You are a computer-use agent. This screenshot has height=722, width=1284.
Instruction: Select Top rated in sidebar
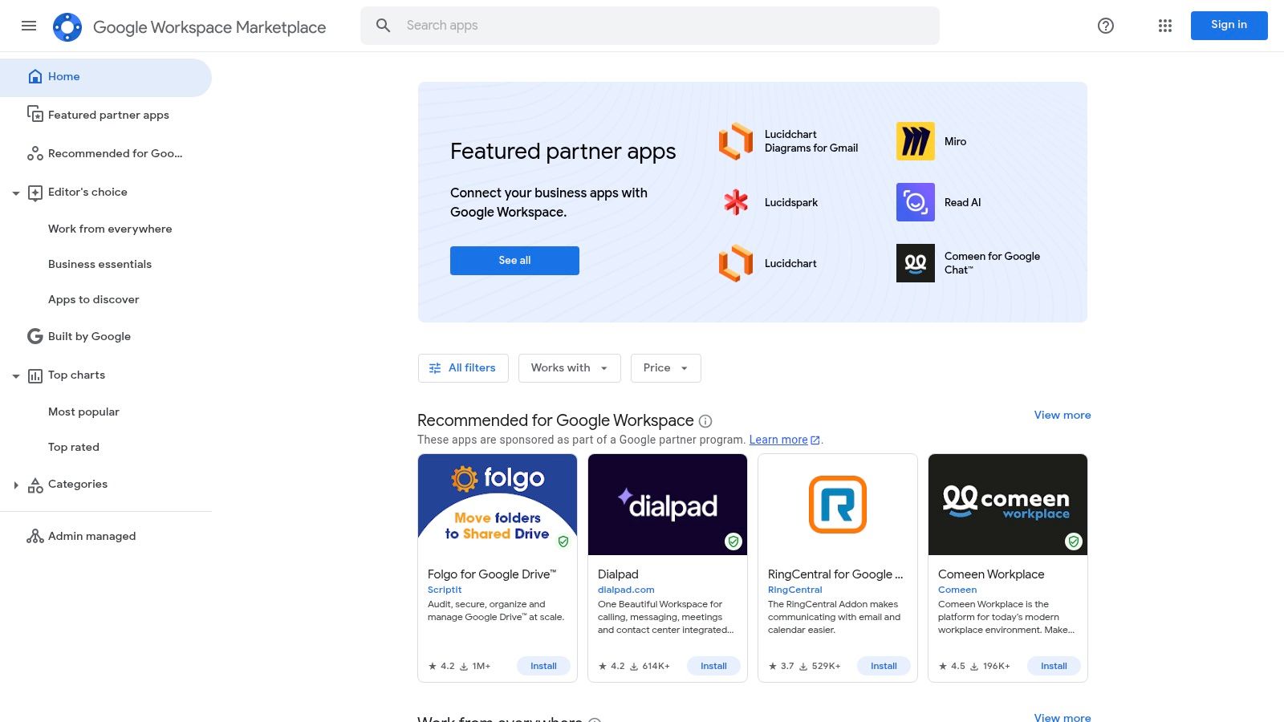(74, 447)
